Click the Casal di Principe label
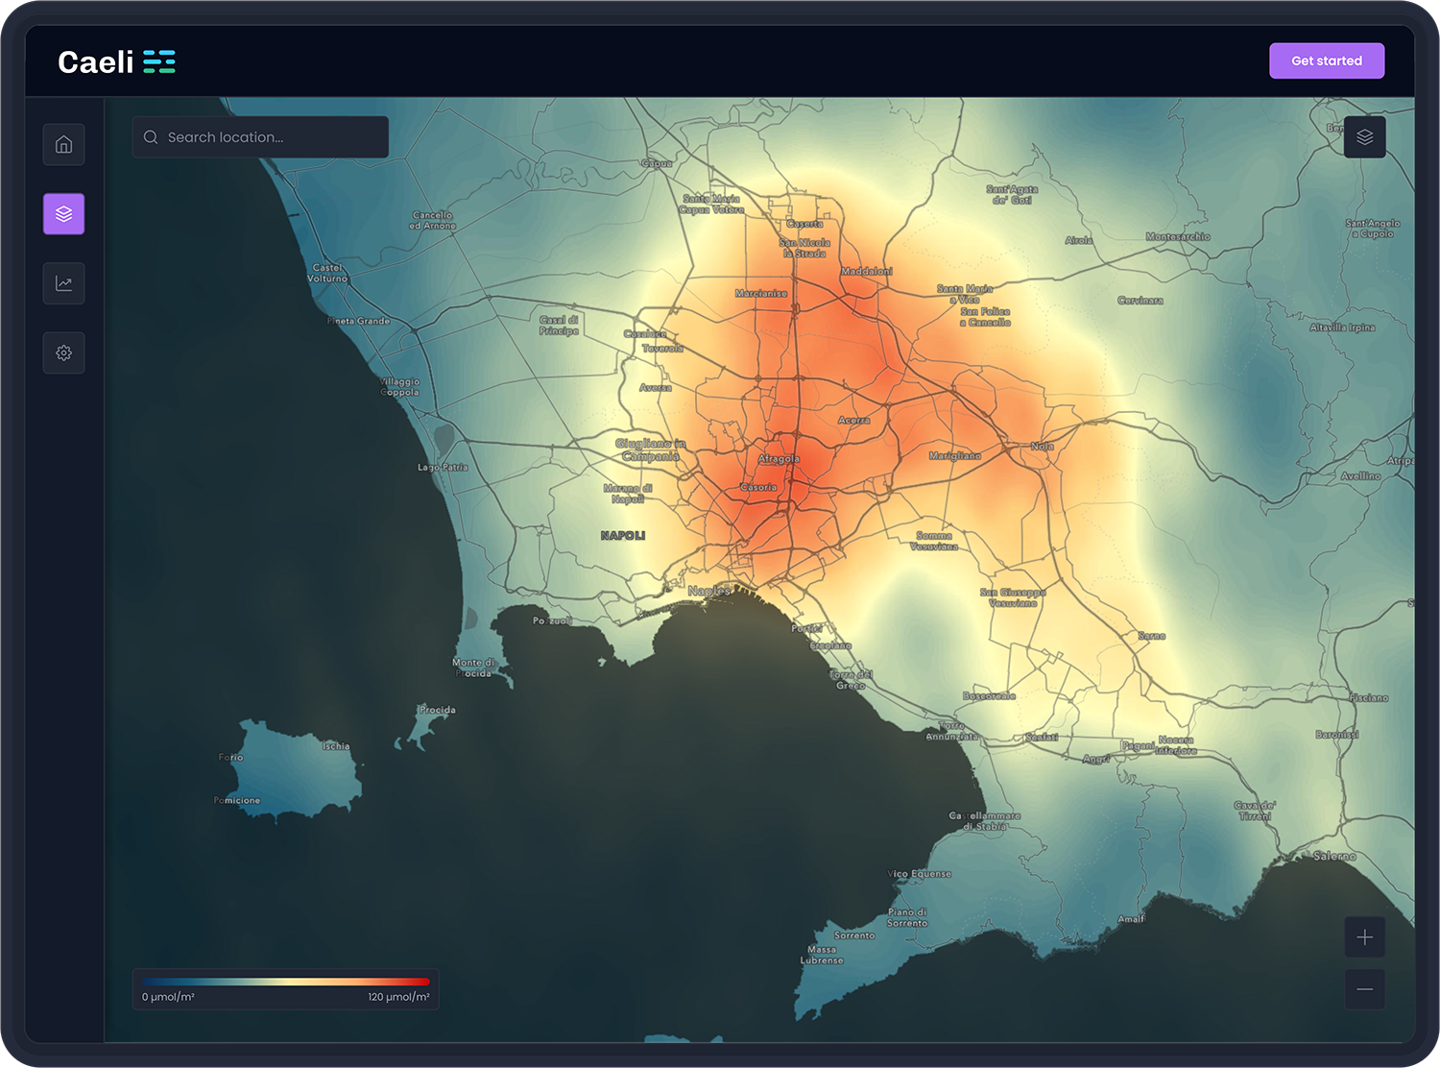Image resolution: width=1440 pixels, height=1068 pixels. point(559,326)
